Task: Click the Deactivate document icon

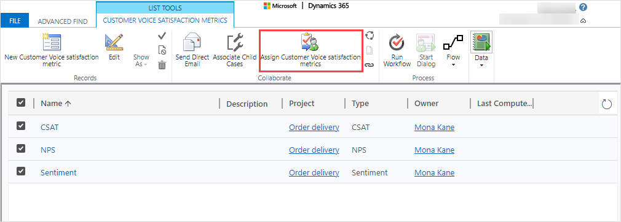Action: point(162,50)
